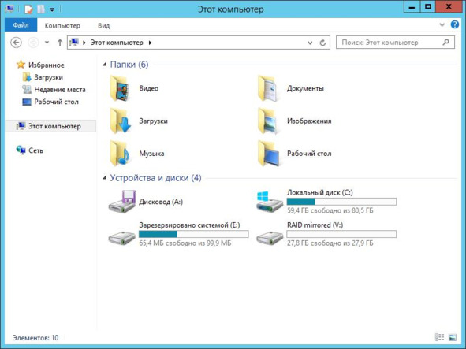The width and height of the screenshot is (466, 349).
Task: Open help with the blue question mark
Action: [x=455, y=24]
